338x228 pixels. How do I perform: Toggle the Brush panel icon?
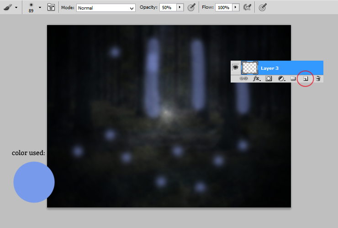51,7
